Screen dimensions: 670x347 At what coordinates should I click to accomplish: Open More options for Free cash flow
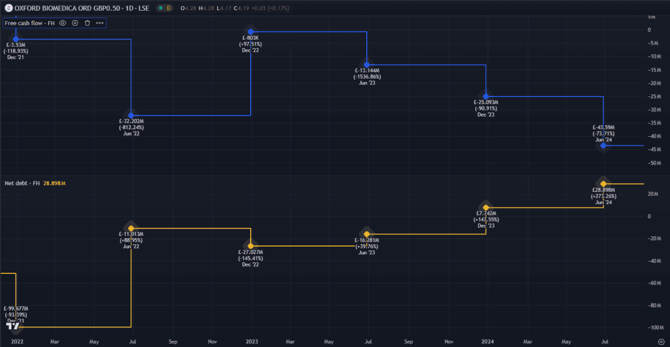(99, 23)
